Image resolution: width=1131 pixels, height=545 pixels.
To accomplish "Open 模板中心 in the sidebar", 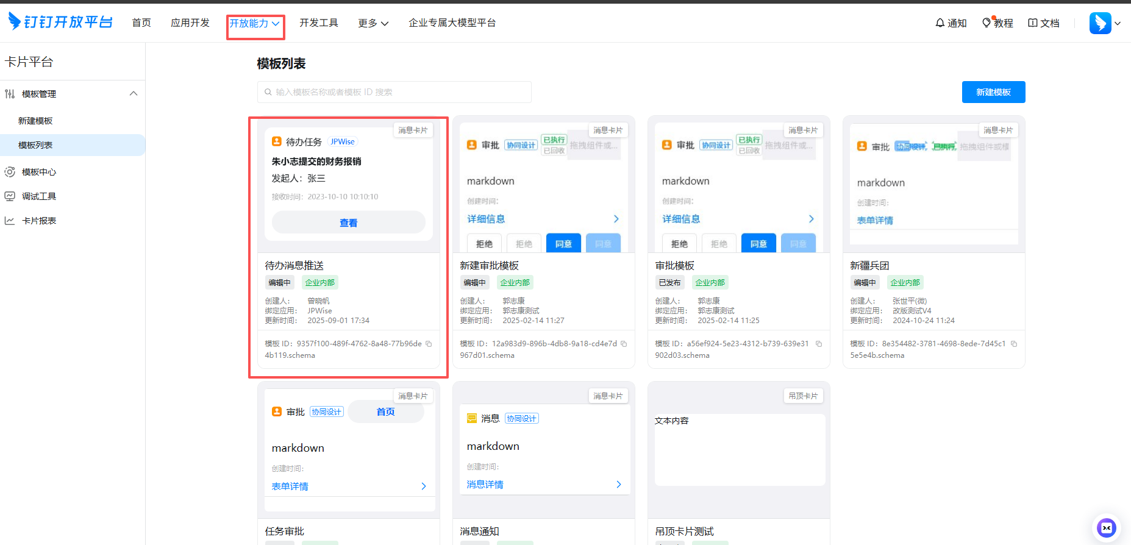I will pos(39,172).
